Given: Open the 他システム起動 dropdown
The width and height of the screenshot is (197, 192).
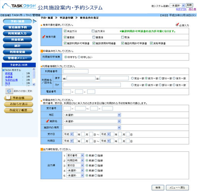Looking at the screenshot, I should (x=177, y=5).
